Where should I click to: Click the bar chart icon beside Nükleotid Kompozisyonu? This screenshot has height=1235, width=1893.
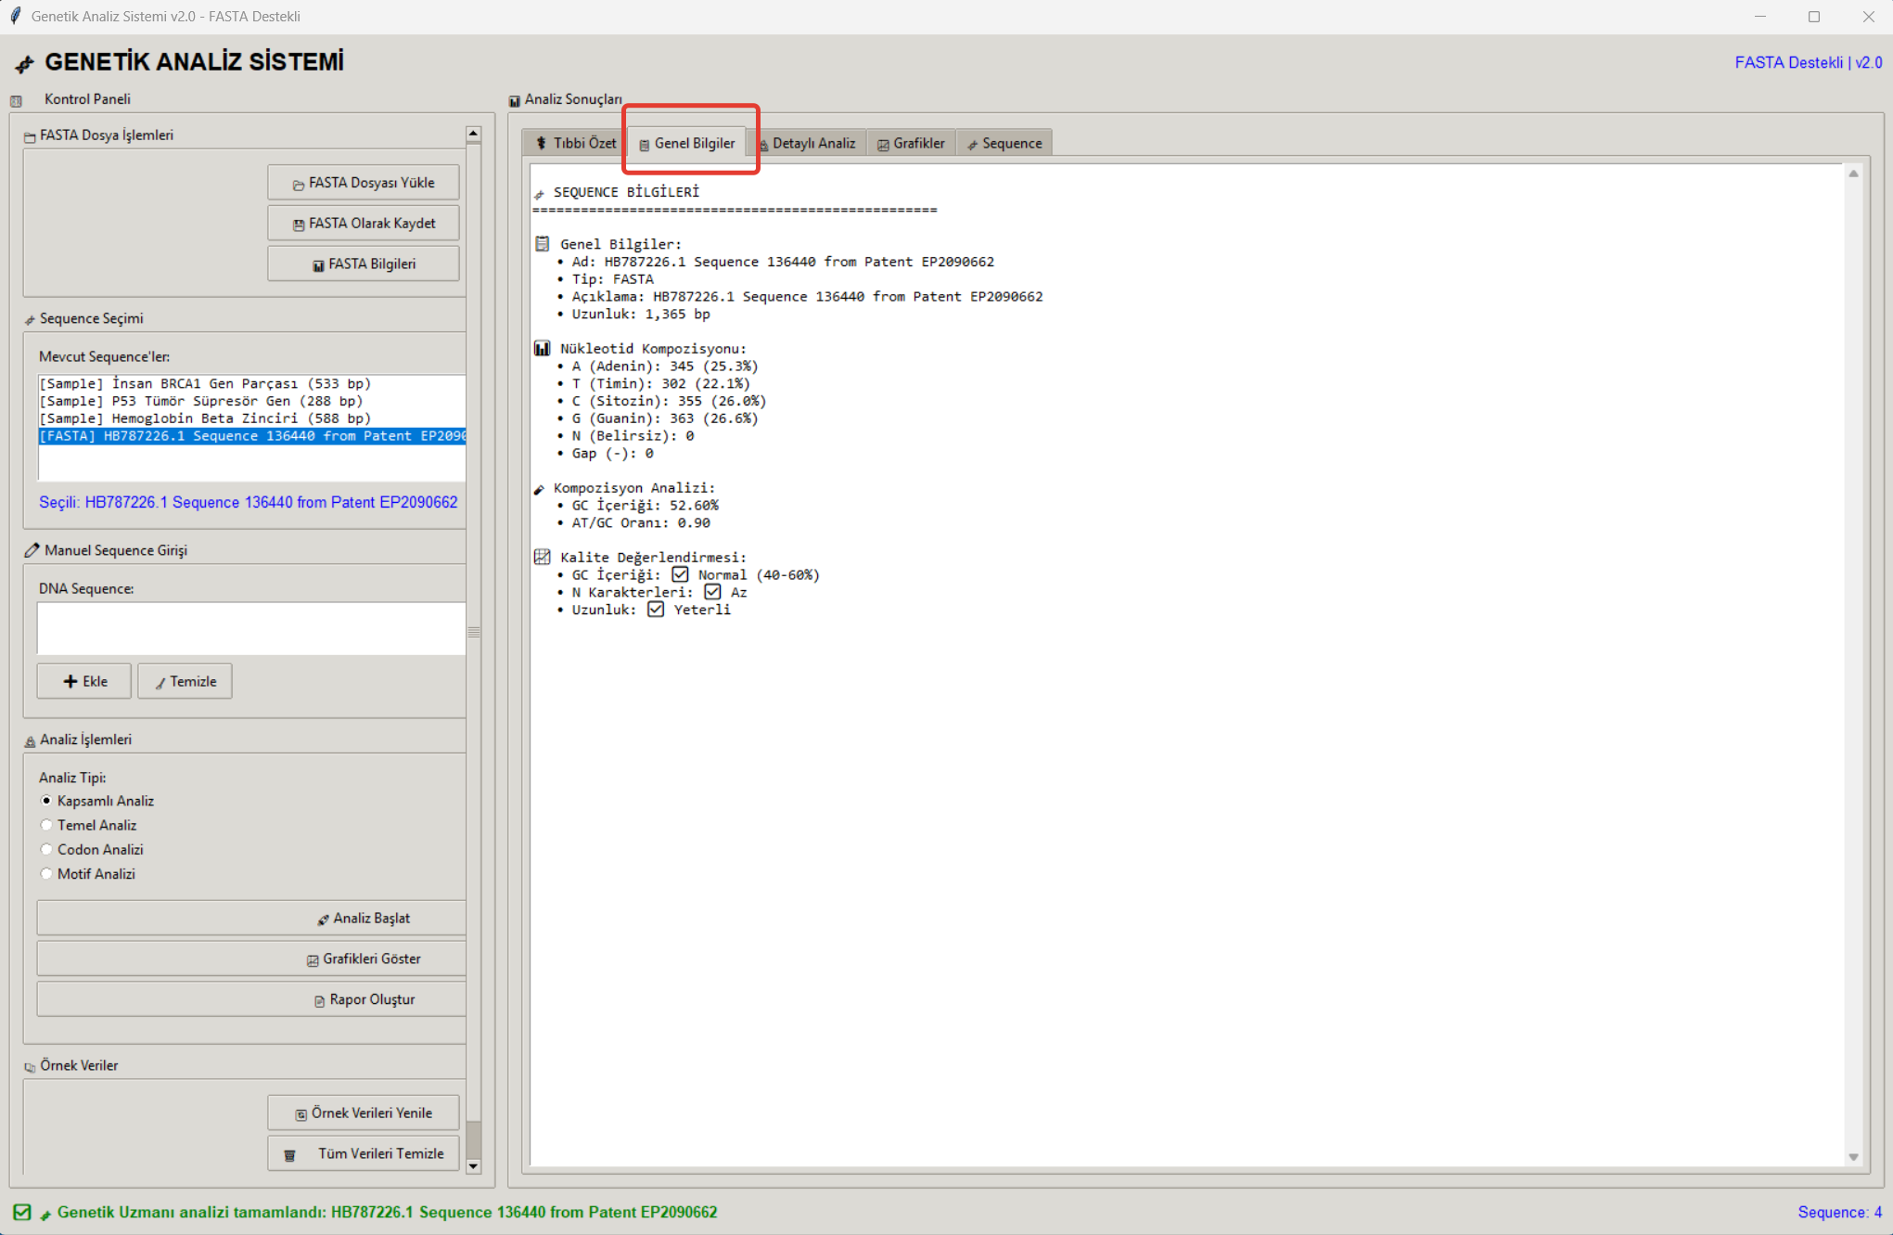point(543,348)
